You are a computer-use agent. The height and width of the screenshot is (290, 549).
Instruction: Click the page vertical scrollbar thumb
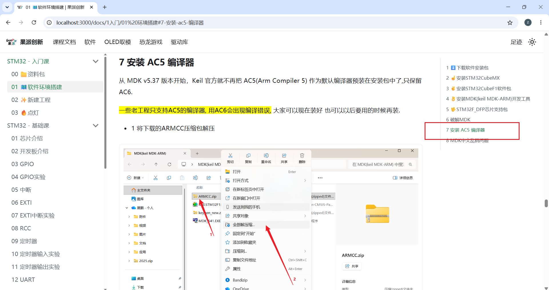tap(546, 203)
